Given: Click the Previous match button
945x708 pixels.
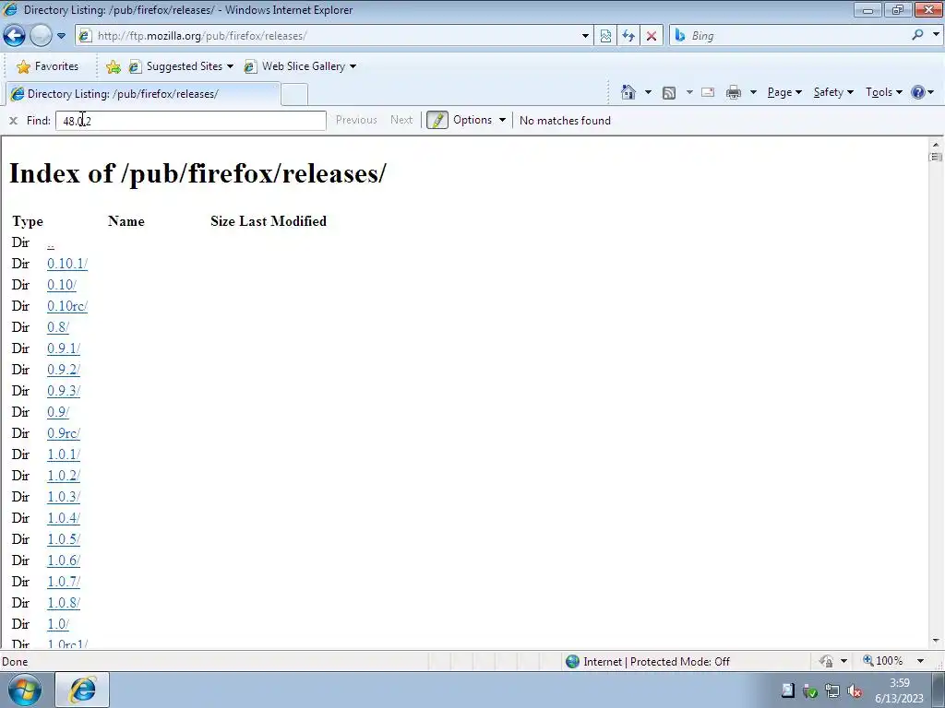Looking at the screenshot, I should point(356,120).
